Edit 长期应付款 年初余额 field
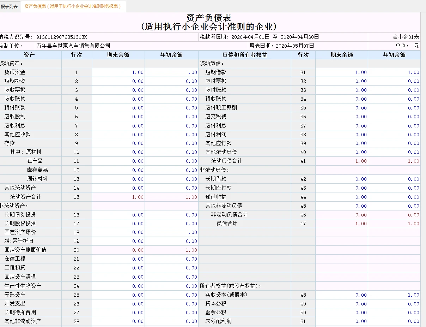The height and width of the screenshot is (327, 426). click(x=394, y=188)
